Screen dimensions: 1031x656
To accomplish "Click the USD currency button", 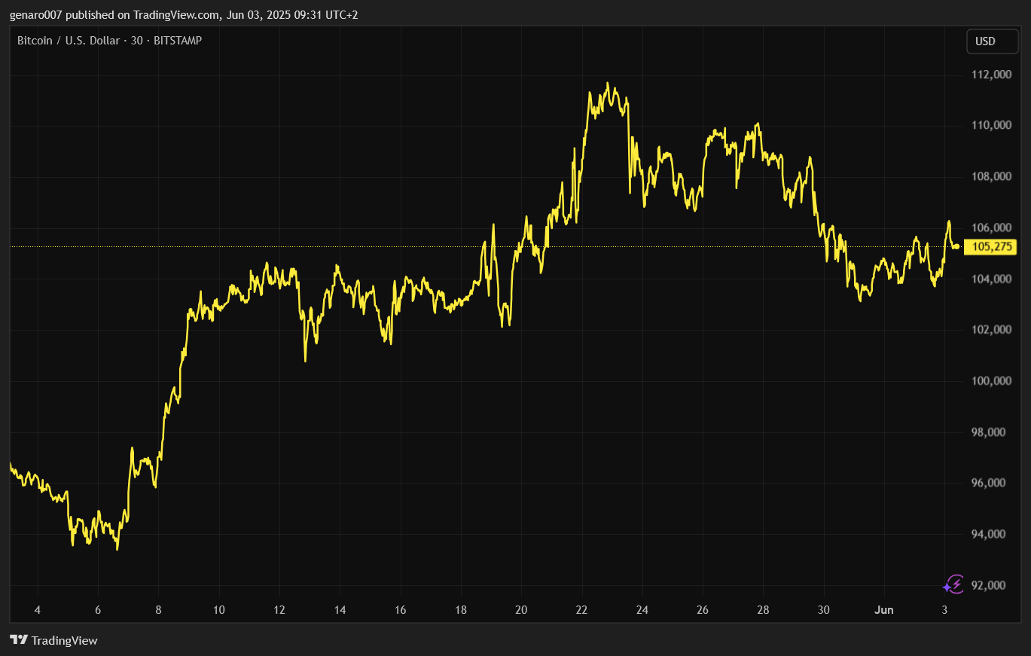I will (992, 41).
